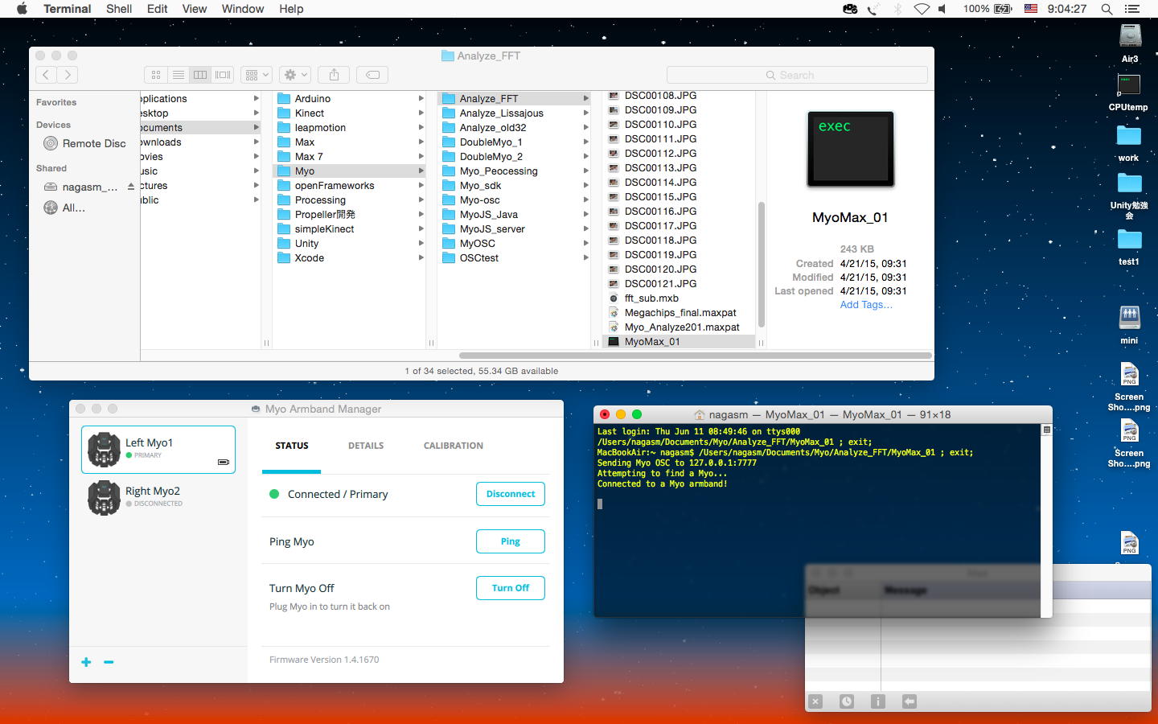The height and width of the screenshot is (724, 1158).
Task: Select the Xcode folder
Action: tap(349, 258)
